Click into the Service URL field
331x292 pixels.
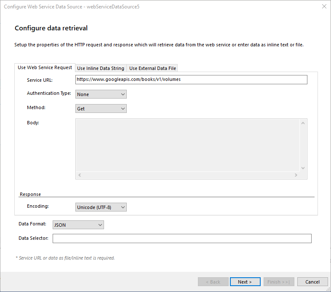[x=191, y=80]
